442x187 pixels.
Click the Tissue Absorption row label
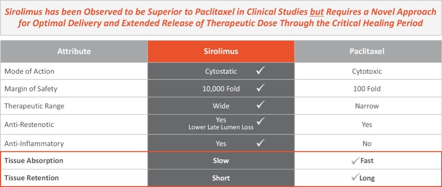34,161
